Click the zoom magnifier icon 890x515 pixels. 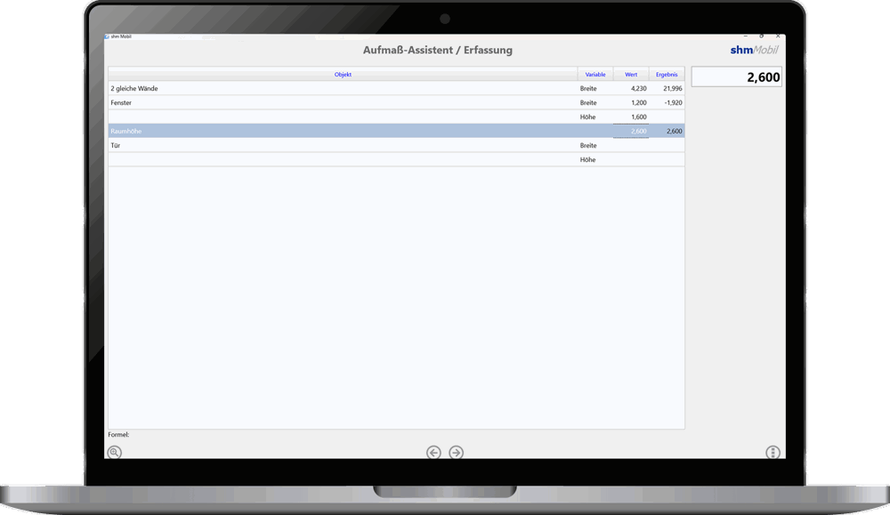click(114, 452)
